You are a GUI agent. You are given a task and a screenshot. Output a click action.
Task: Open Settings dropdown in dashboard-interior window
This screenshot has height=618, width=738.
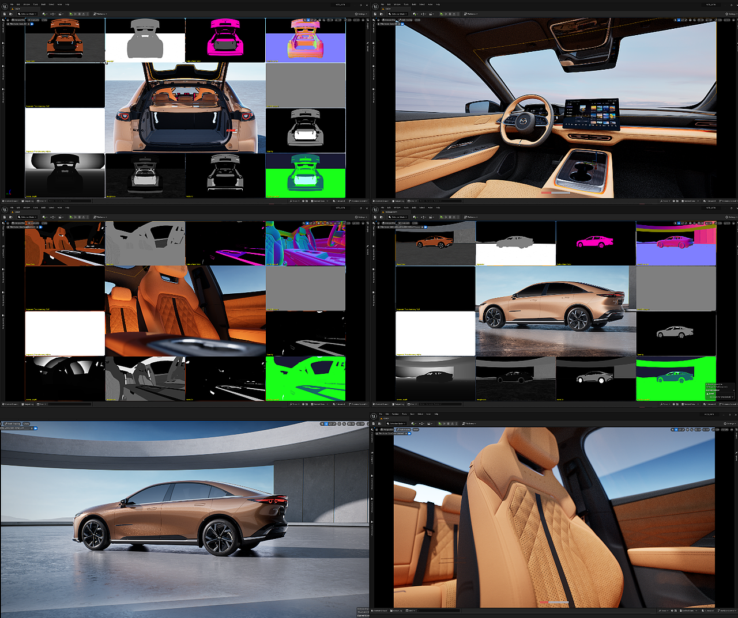point(731,14)
